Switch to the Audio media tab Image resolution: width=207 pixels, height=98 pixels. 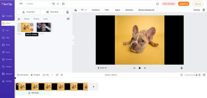pyautogui.click(x=46, y=19)
